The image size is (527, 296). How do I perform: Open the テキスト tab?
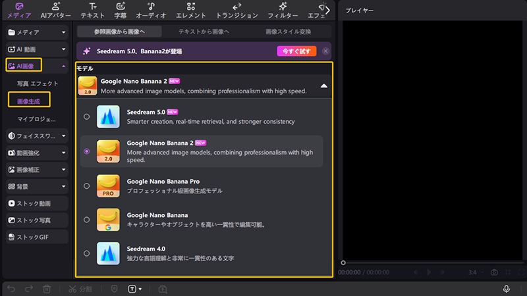coord(92,11)
